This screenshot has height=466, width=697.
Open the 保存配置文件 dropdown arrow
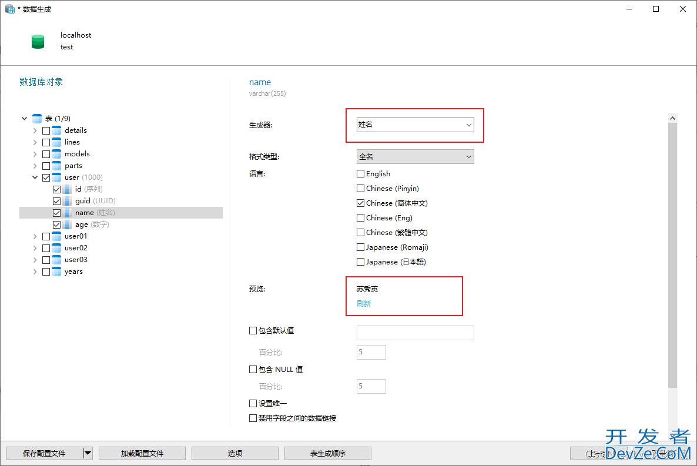88,454
